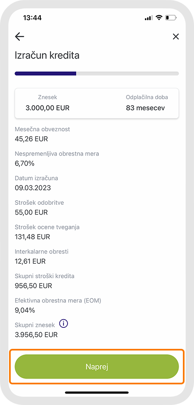Close the credit calculation screen
Image resolution: width=194 pixels, height=405 pixels.
click(x=176, y=37)
